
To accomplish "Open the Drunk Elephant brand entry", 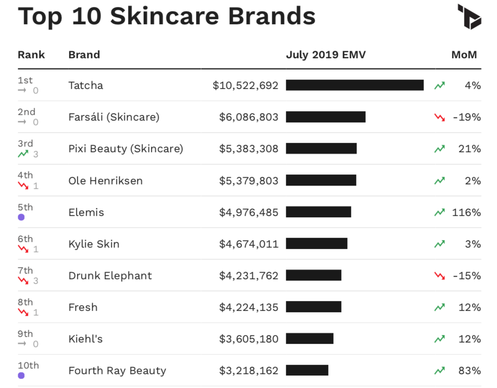I will tap(110, 276).
